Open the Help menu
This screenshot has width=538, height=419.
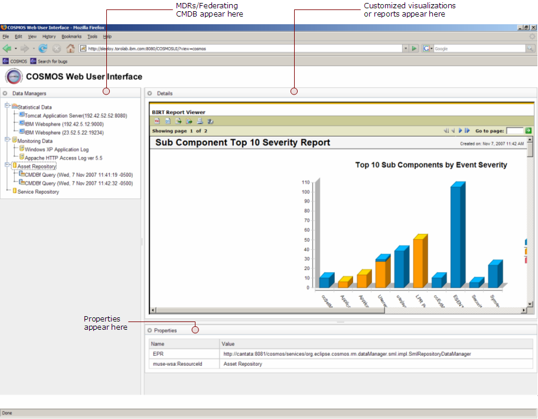tap(107, 37)
